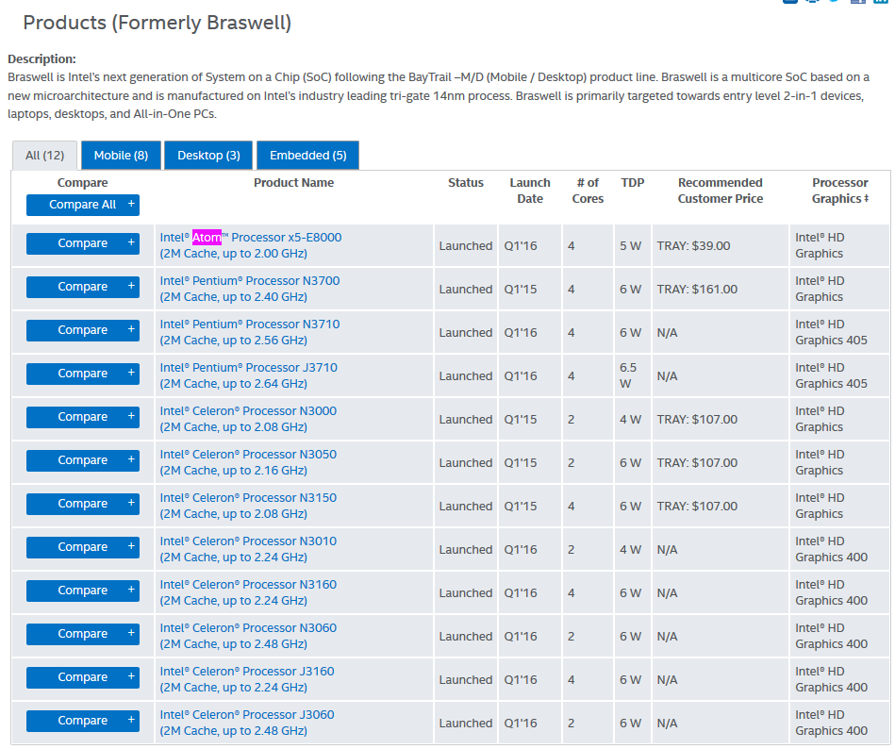Click the Product Name column header
This screenshot has width=895, height=749.
point(294,183)
